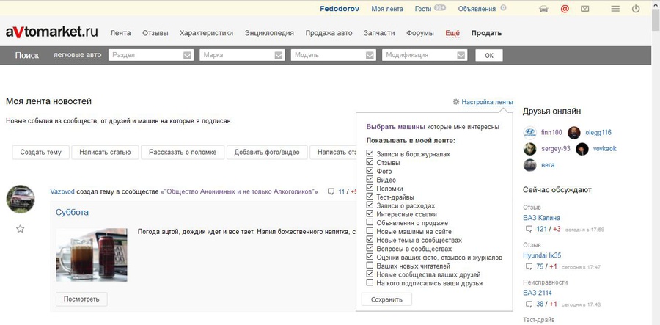The width and height of the screenshot is (660, 325).
Task: Click Рассказать о поломке button
Action: pos(183,153)
